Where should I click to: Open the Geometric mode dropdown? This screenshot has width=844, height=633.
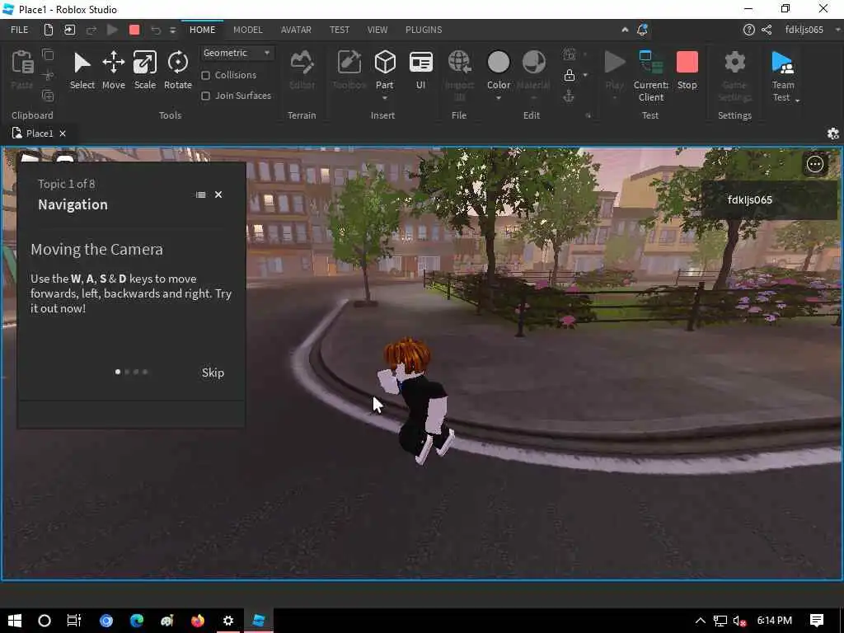237,53
